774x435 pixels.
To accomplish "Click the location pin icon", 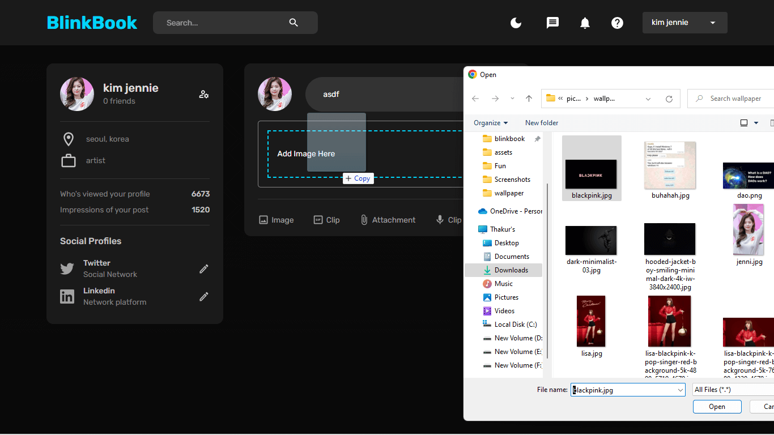I will 69,139.
